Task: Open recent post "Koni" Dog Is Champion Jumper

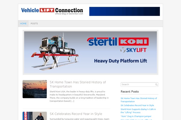Action: pyautogui.click(x=136, y=116)
